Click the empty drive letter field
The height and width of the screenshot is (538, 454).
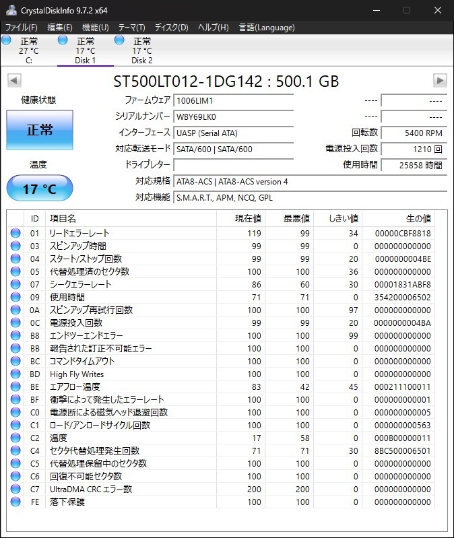(x=233, y=165)
